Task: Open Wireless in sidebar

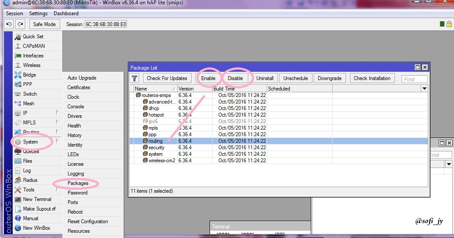Action: [x=38, y=65]
